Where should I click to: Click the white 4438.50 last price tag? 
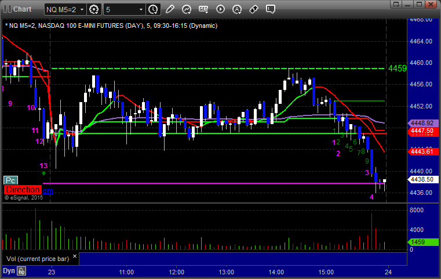tap(422, 180)
